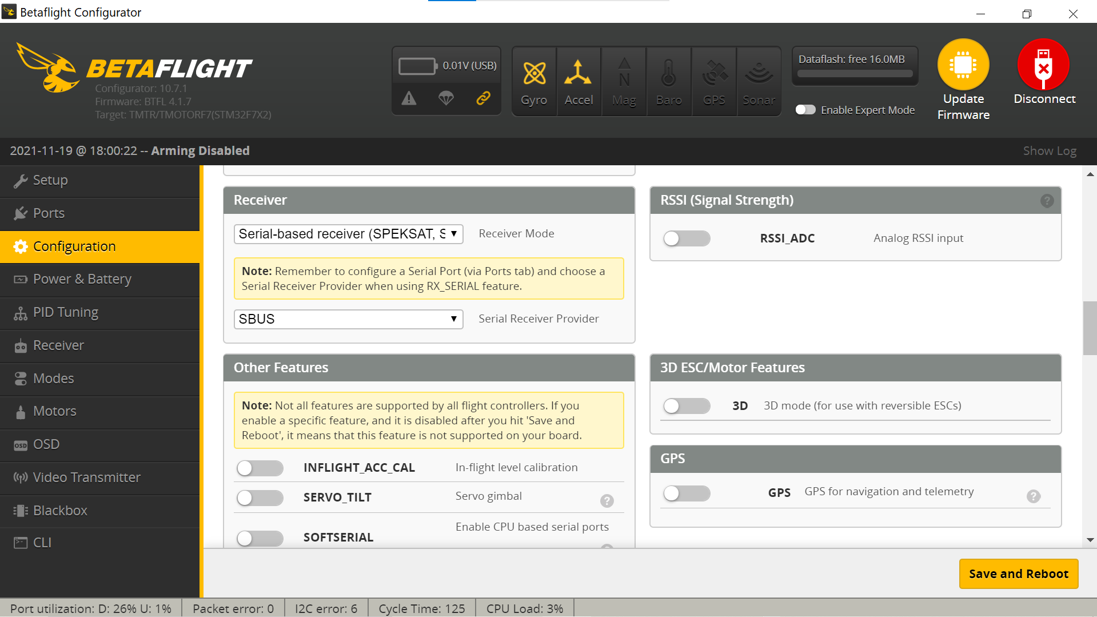This screenshot has width=1097, height=617.
Task: Click the battery voltage icon
Action: click(x=417, y=66)
